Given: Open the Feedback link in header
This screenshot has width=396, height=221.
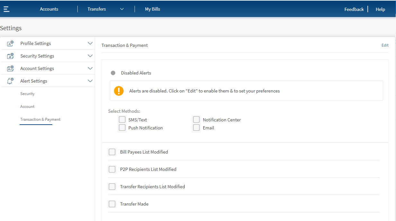Looking at the screenshot, I should coord(354,9).
